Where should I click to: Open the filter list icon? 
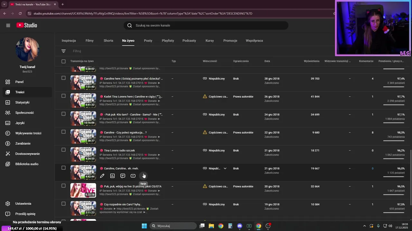tap(63, 51)
